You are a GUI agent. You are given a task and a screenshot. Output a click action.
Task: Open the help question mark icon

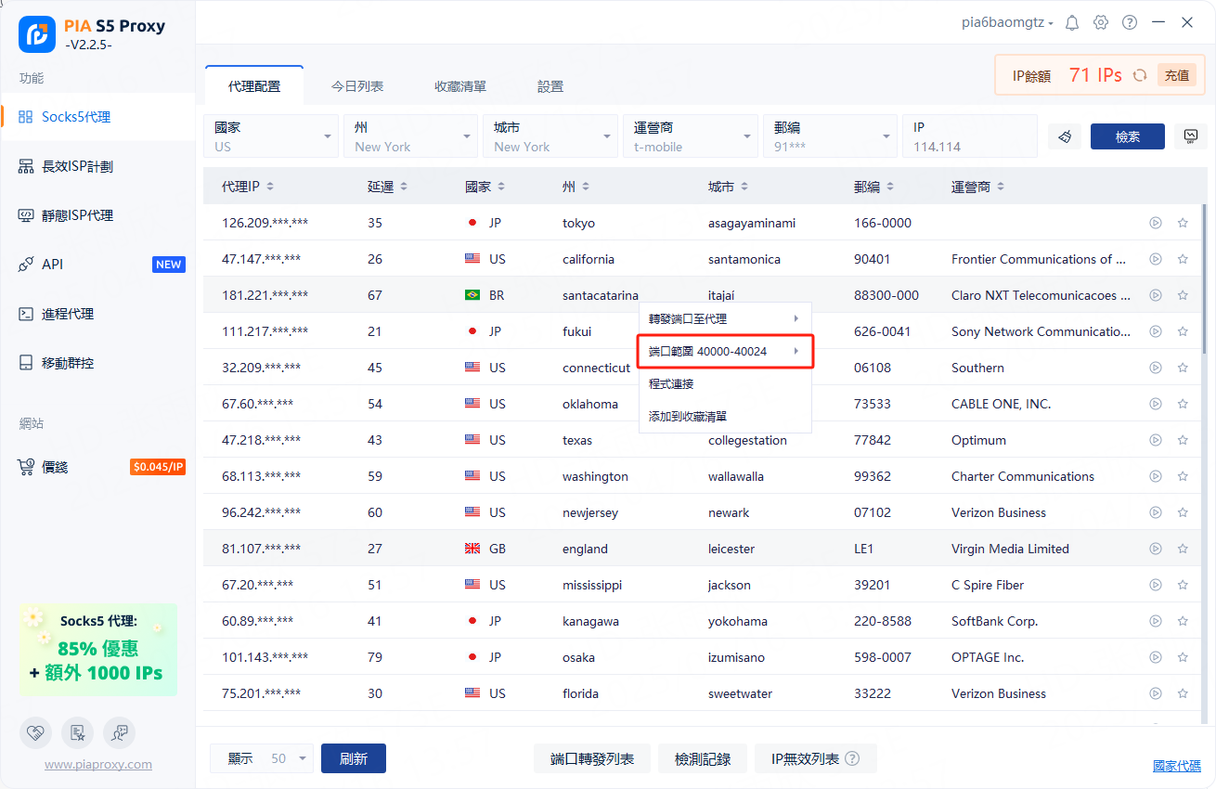point(1130,22)
